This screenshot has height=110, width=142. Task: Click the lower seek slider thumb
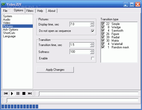tap(6, 100)
